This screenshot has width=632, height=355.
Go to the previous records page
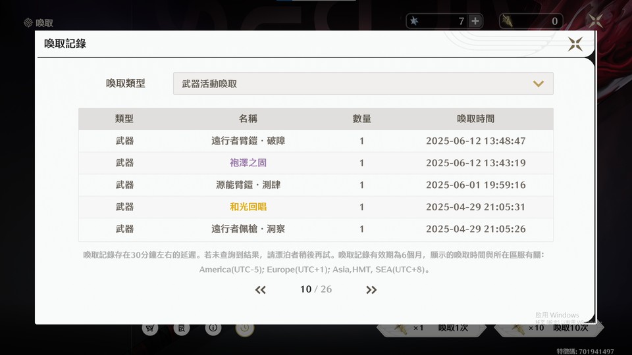[261, 290]
